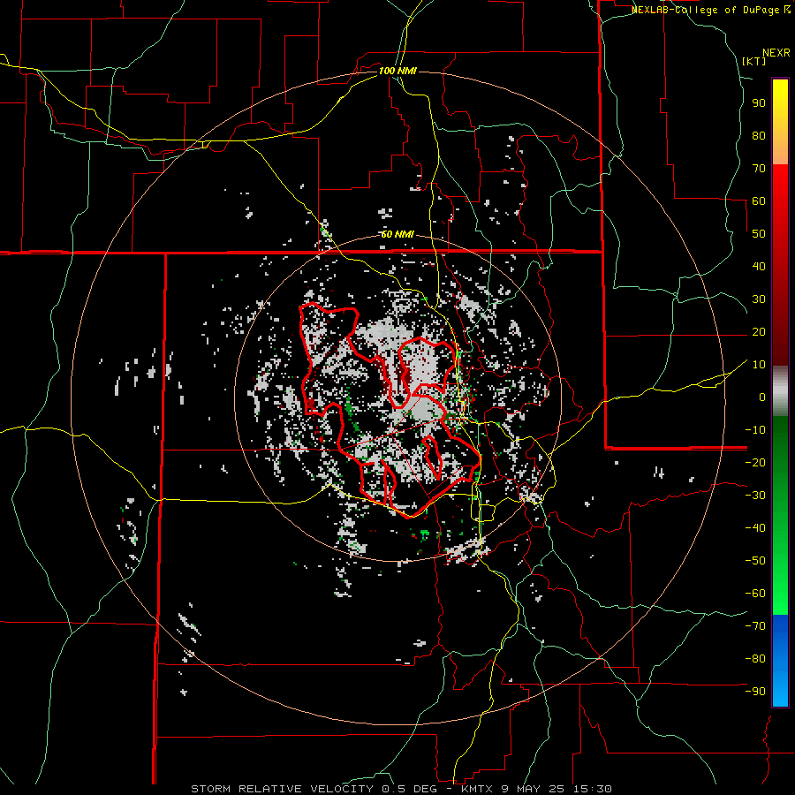
Task: Click the -50 value on the velocity scale
Action: (755, 561)
